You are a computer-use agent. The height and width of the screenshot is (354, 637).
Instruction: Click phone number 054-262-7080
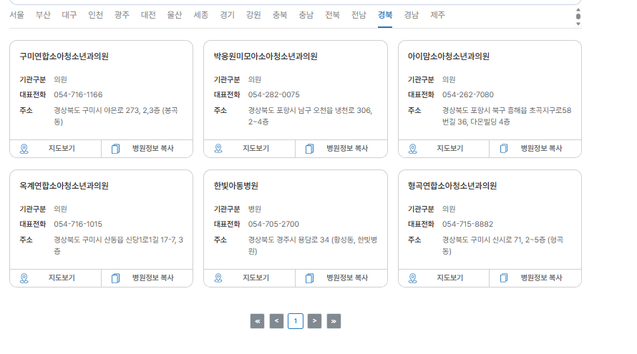pos(468,94)
